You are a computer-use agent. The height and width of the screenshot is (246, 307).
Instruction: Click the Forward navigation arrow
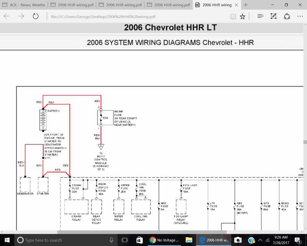click(21, 17)
